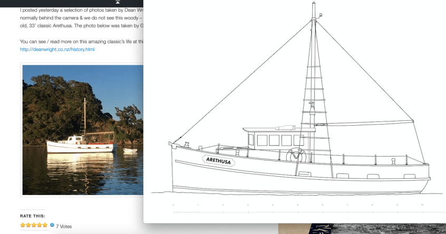Open the moored boat photo

pos(83,129)
